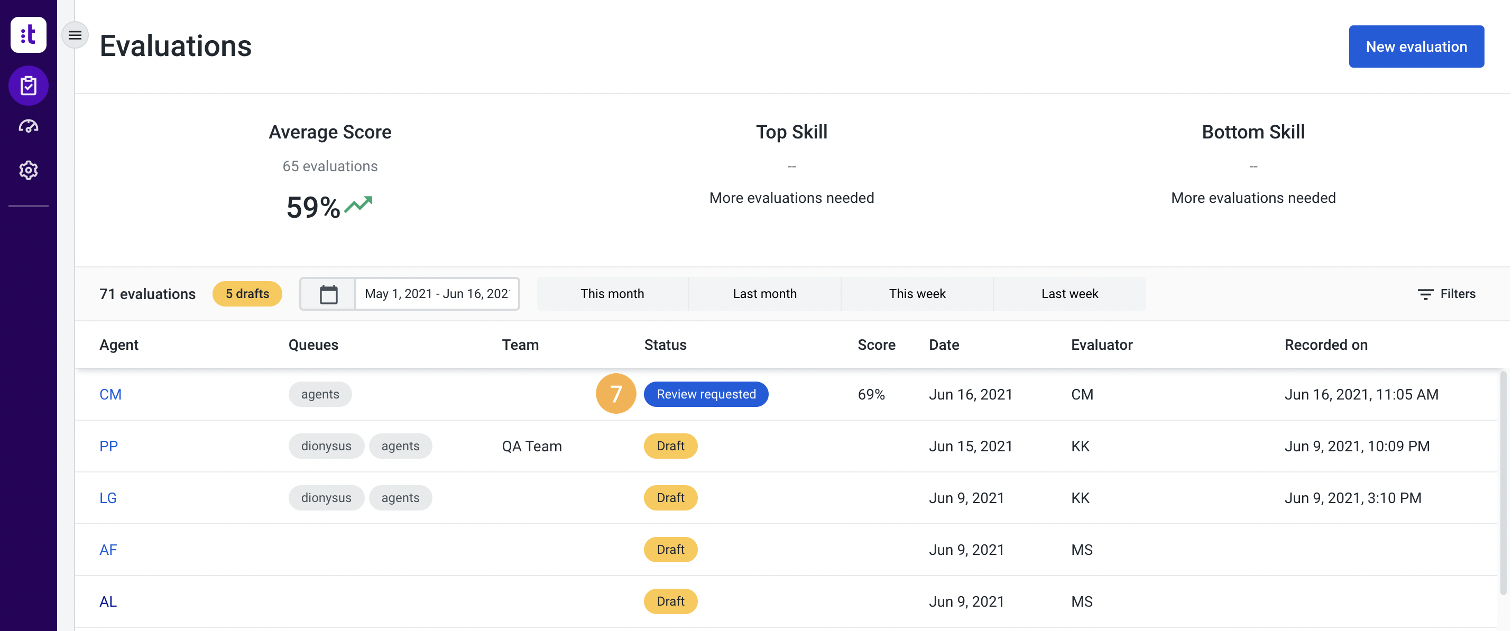Select the Last week range

(x=1069, y=294)
